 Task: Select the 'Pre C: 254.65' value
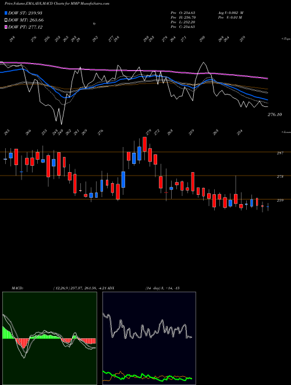coord(183,27)
